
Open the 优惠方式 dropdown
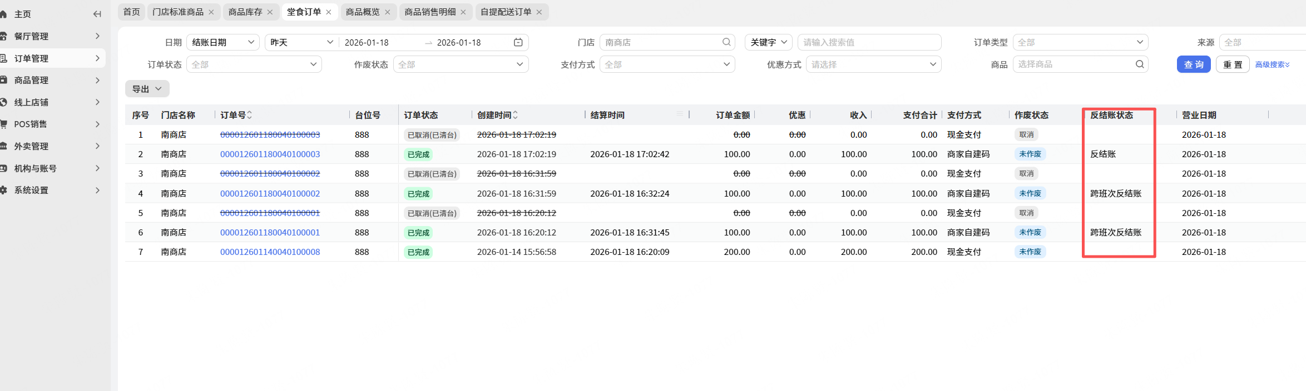pyautogui.click(x=874, y=64)
